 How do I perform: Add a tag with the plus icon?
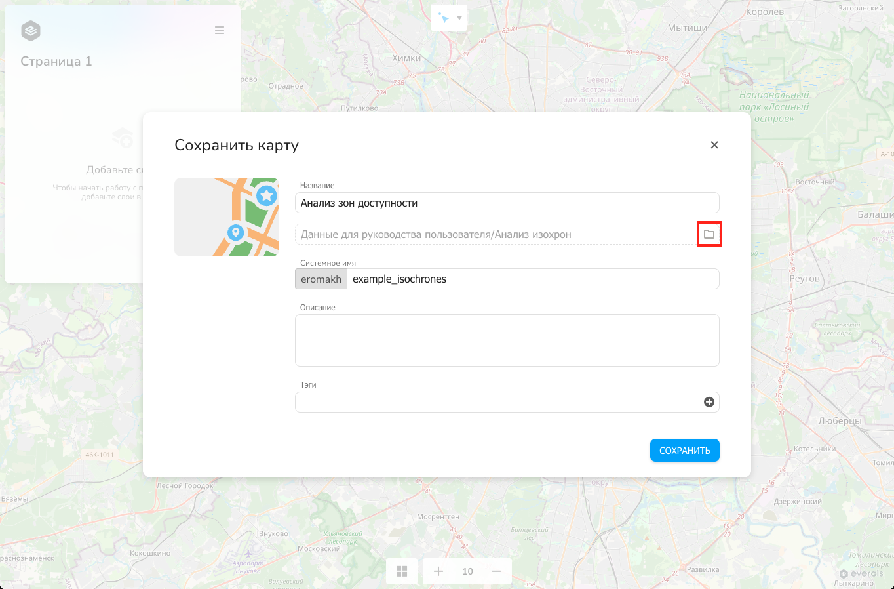709,402
